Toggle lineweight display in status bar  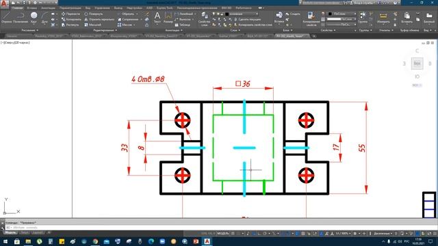tap(297, 234)
